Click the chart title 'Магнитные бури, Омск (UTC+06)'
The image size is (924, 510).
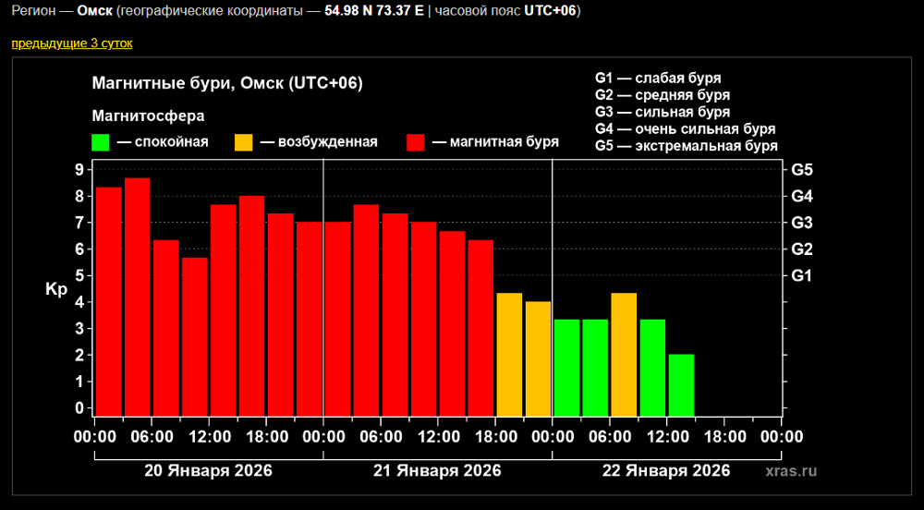pos(227,84)
